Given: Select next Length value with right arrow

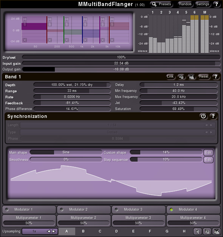Looking at the screenshot, I should (x=211, y=125).
